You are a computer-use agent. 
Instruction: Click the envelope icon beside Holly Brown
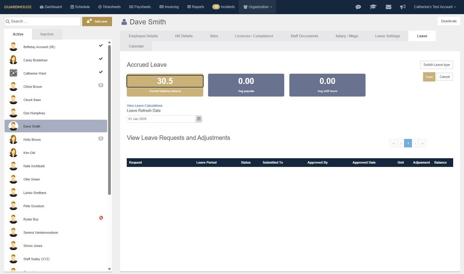click(101, 139)
